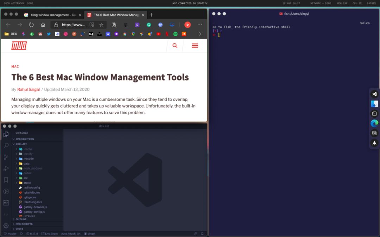Open the VS Code Search view

pos(6,145)
